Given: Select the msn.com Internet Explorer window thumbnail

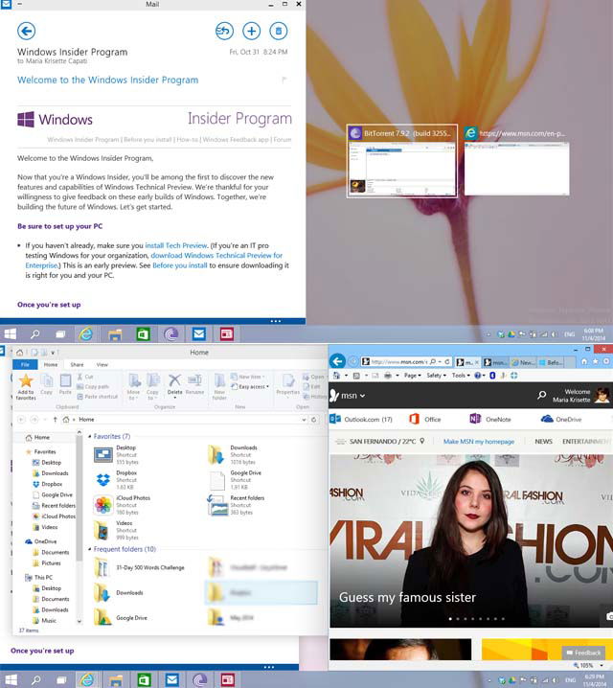Looking at the screenshot, I should point(516,161).
